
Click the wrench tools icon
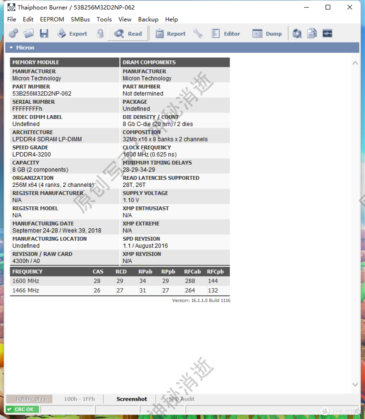(198, 33)
